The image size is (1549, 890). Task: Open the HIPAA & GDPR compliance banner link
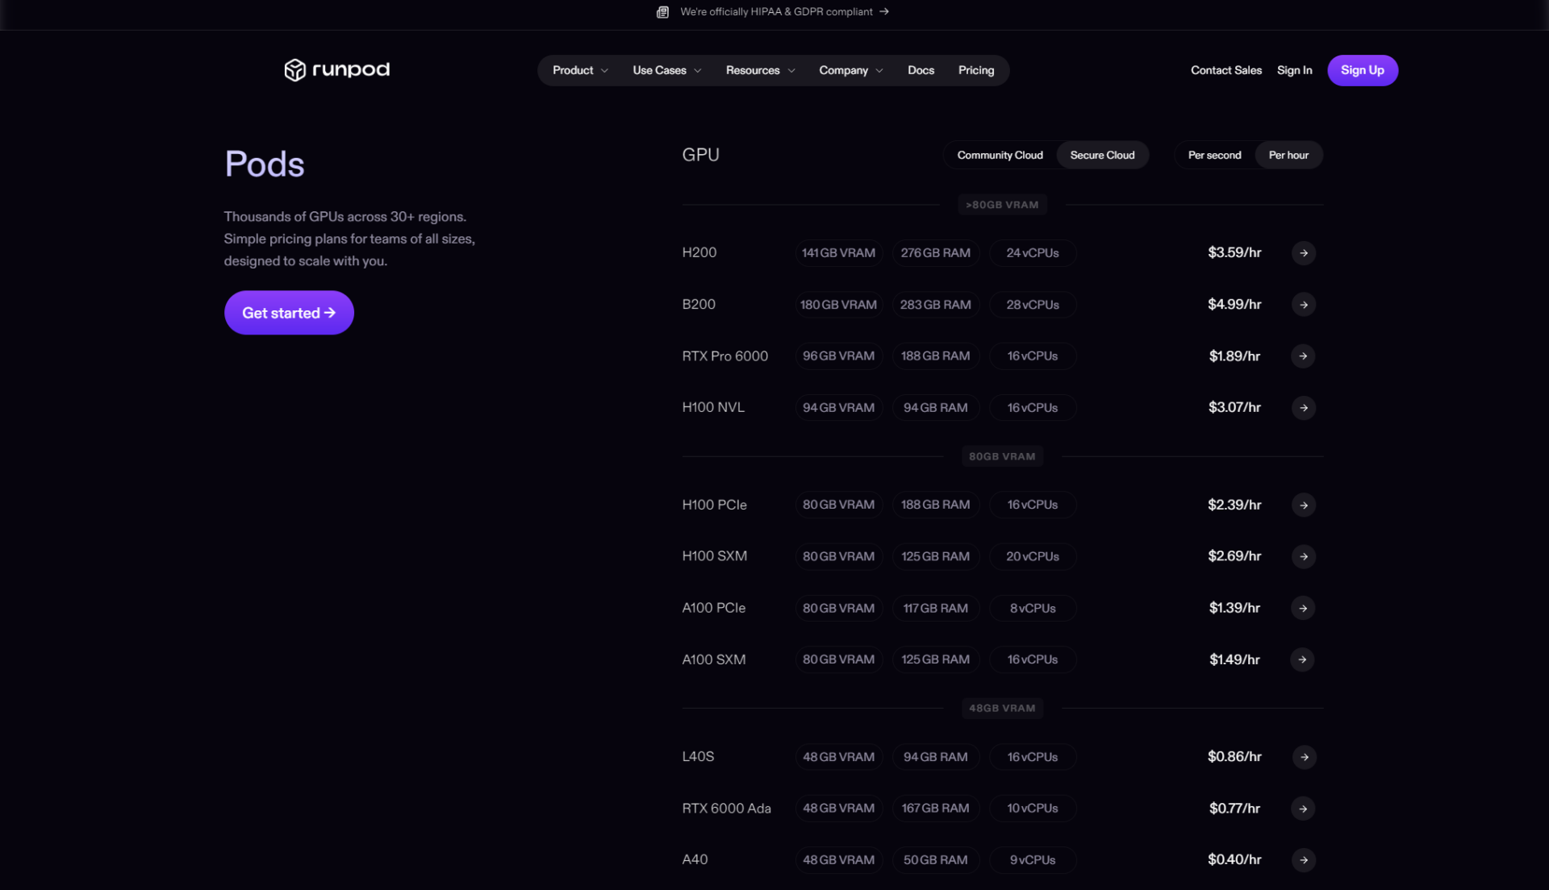point(774,12)
